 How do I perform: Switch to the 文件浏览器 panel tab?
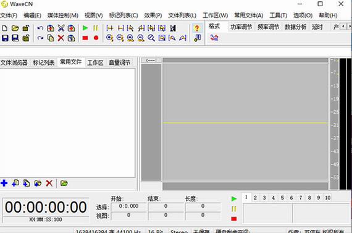[x=14, y=62]
